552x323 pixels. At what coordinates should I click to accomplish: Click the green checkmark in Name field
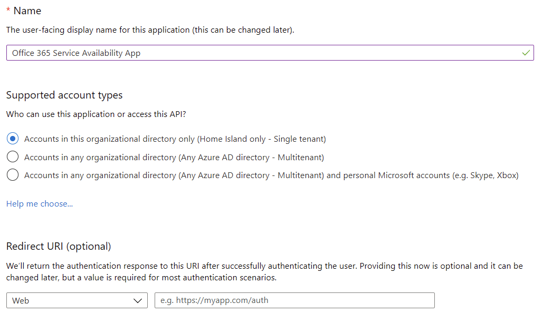pyautogui.click(x=526, y=53)
